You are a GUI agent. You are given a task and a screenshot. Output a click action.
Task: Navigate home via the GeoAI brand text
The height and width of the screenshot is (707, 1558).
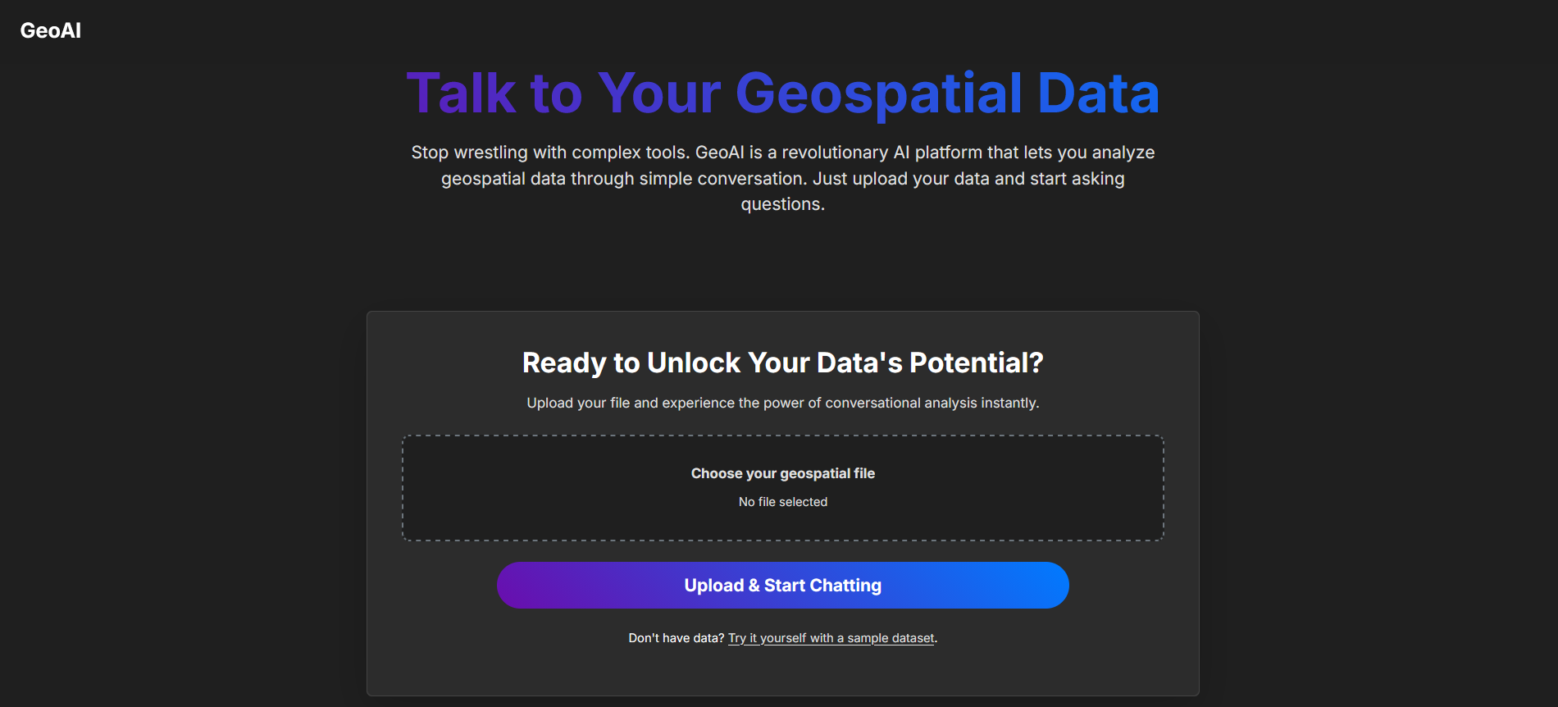click(50, 30)
